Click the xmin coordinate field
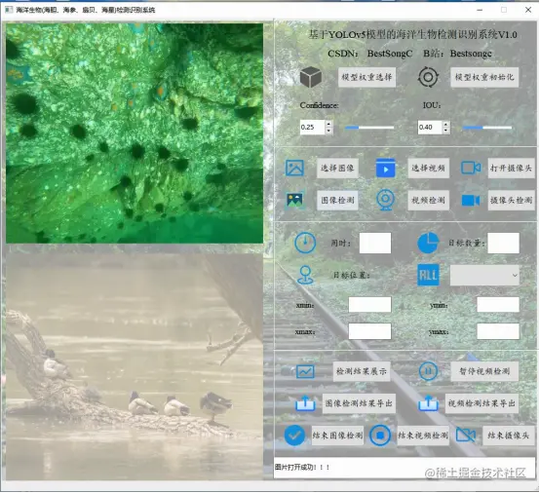The height and width of the screenshot is (493, 540). (369, 304)
